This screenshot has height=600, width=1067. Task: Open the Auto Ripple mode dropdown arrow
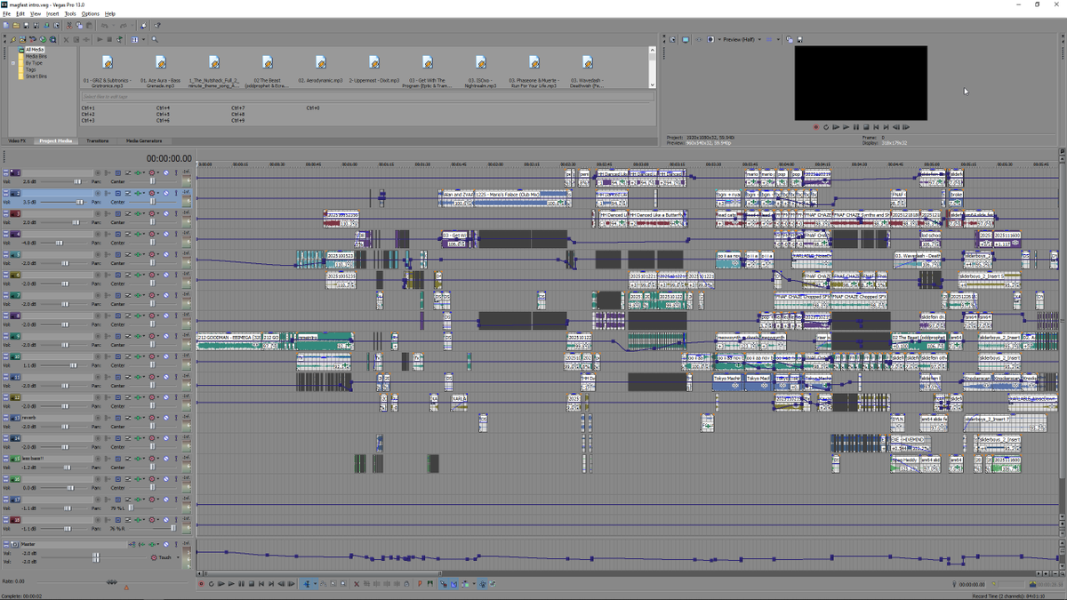click(474, 584)
